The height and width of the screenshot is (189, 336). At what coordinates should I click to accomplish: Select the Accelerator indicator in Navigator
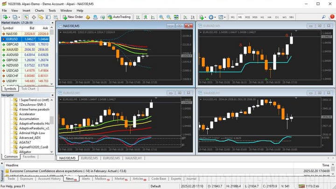(x=27, y=114)
